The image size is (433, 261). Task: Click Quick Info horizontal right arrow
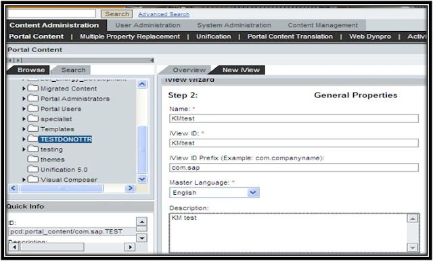coord(130,247)
